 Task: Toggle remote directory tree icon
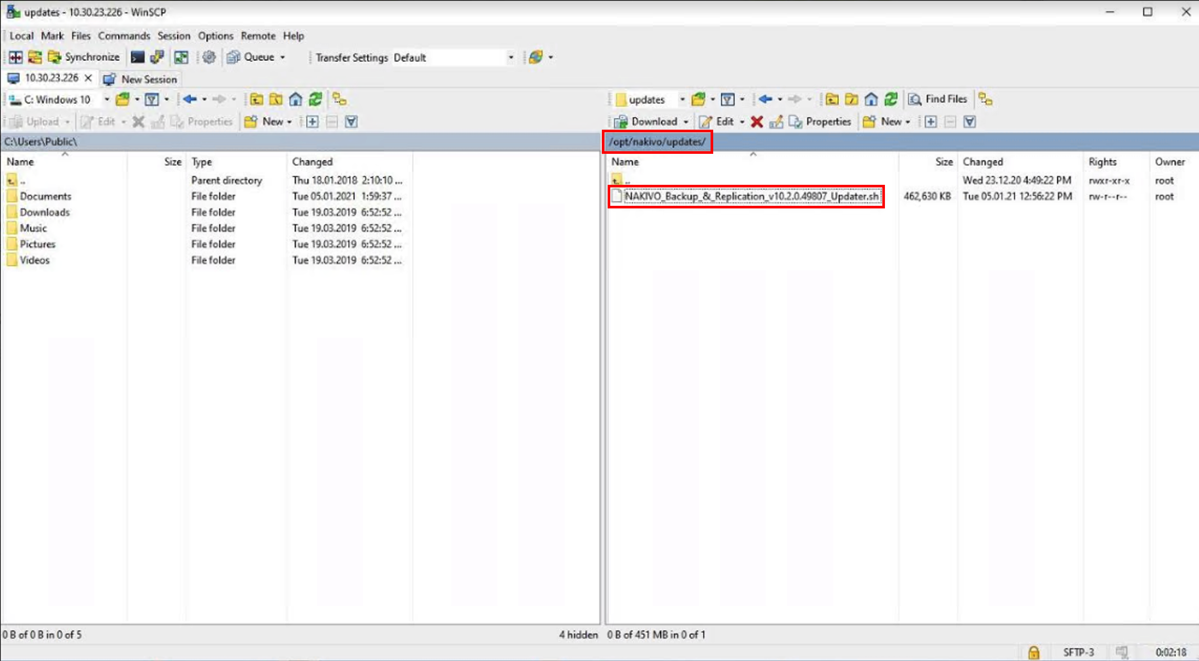pos(985,99)
